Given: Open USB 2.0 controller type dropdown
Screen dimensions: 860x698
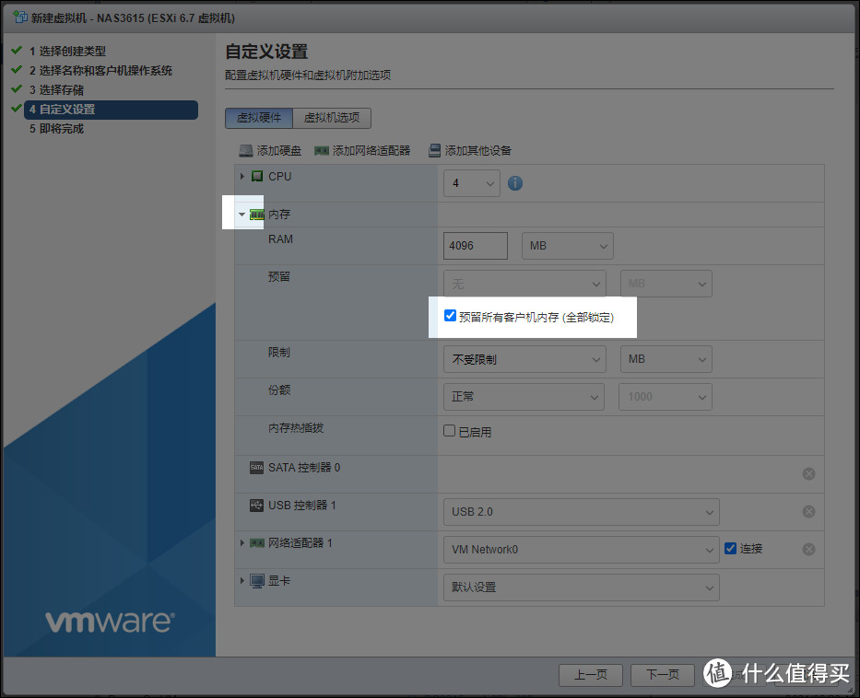Looking at the screenshot, I should coord(581,512).
